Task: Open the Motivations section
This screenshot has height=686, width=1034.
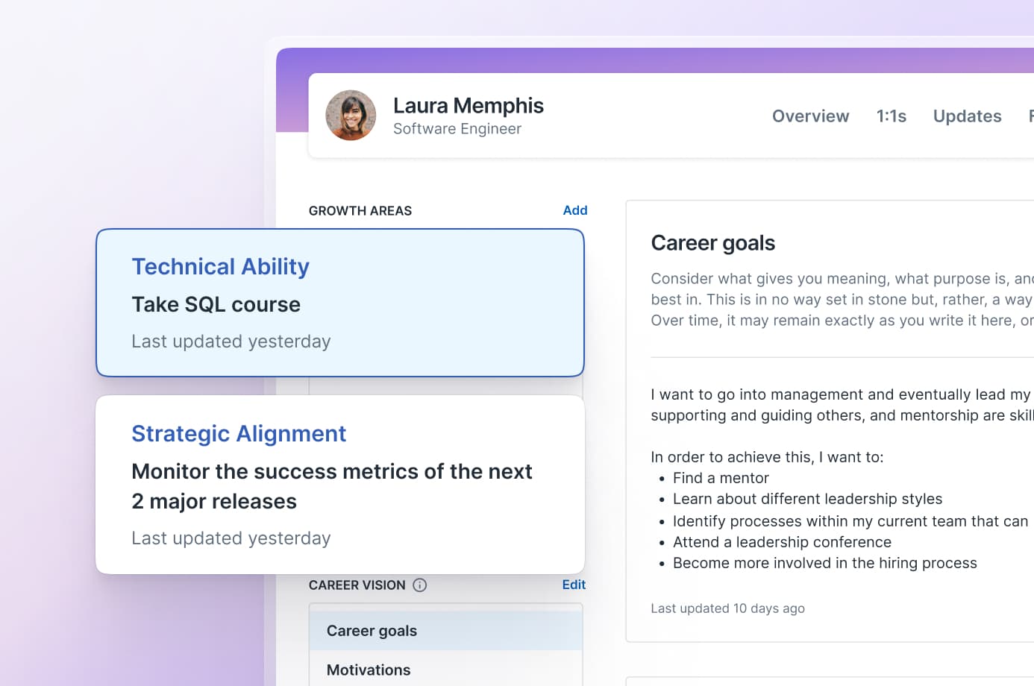Action: point(368,670)
